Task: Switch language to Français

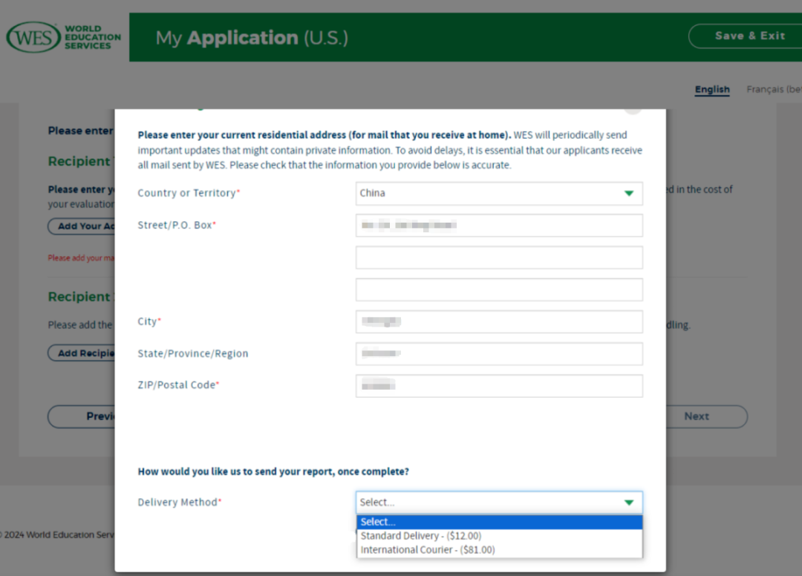Action: (x=772, y=90)
